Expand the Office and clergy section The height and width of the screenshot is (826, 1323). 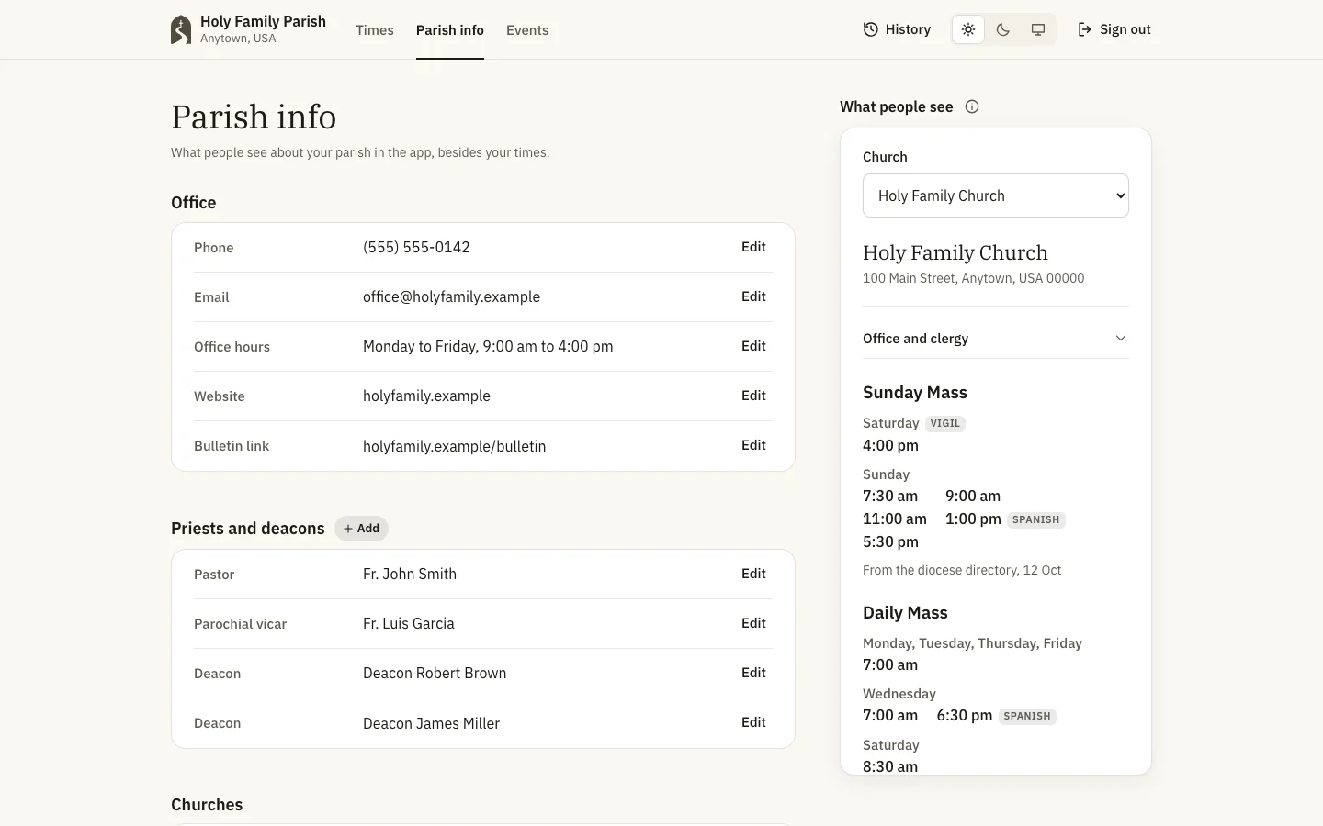[996, 339]
